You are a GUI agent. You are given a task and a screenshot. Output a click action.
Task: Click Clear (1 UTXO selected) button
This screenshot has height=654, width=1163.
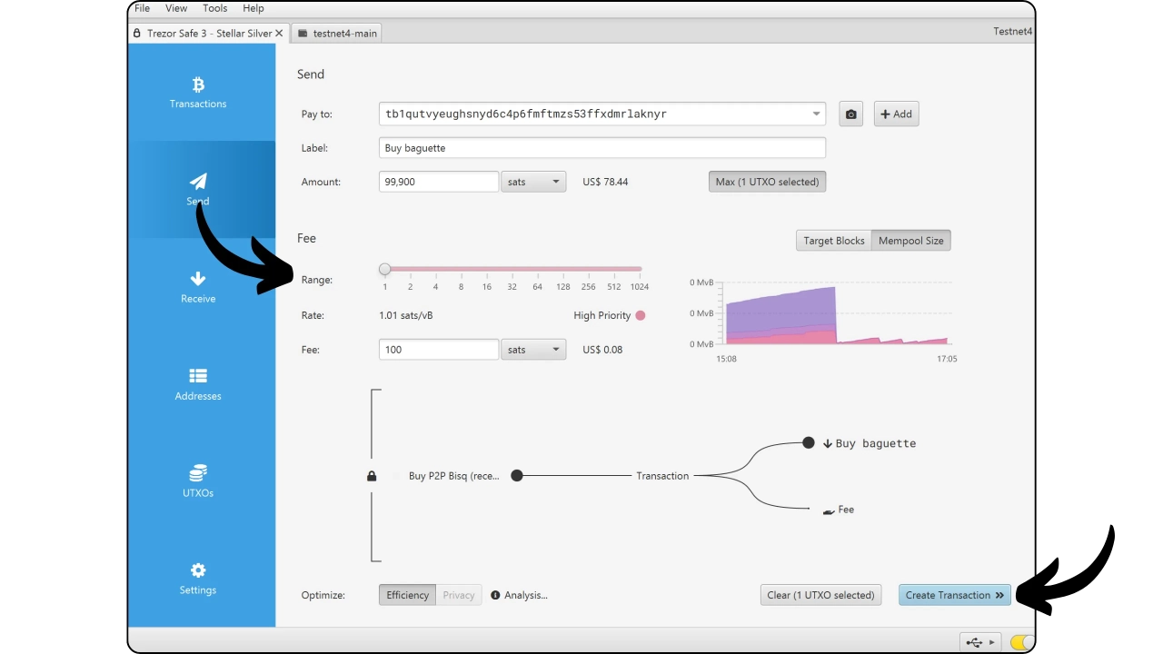pyautogui.click(x=820, y=595)
